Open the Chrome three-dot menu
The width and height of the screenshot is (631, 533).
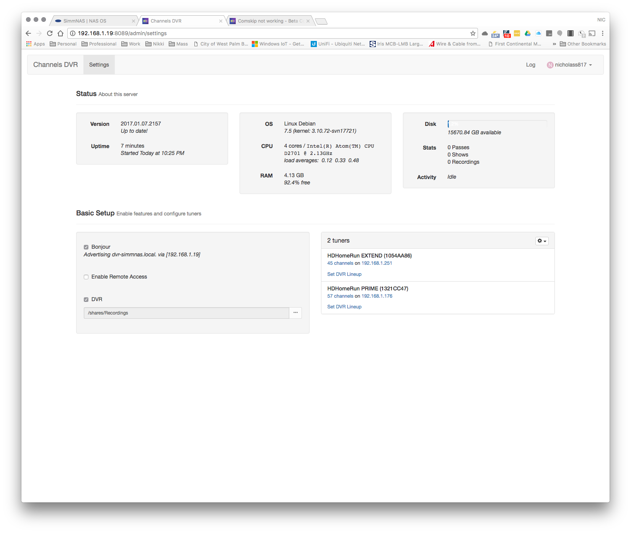[603, 33]
